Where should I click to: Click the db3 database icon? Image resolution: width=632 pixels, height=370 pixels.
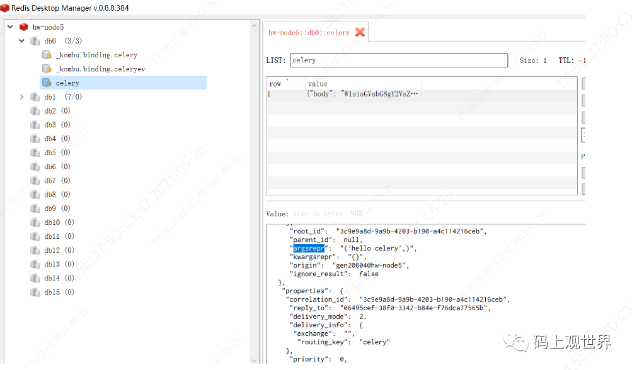click(x=35, y=125)
